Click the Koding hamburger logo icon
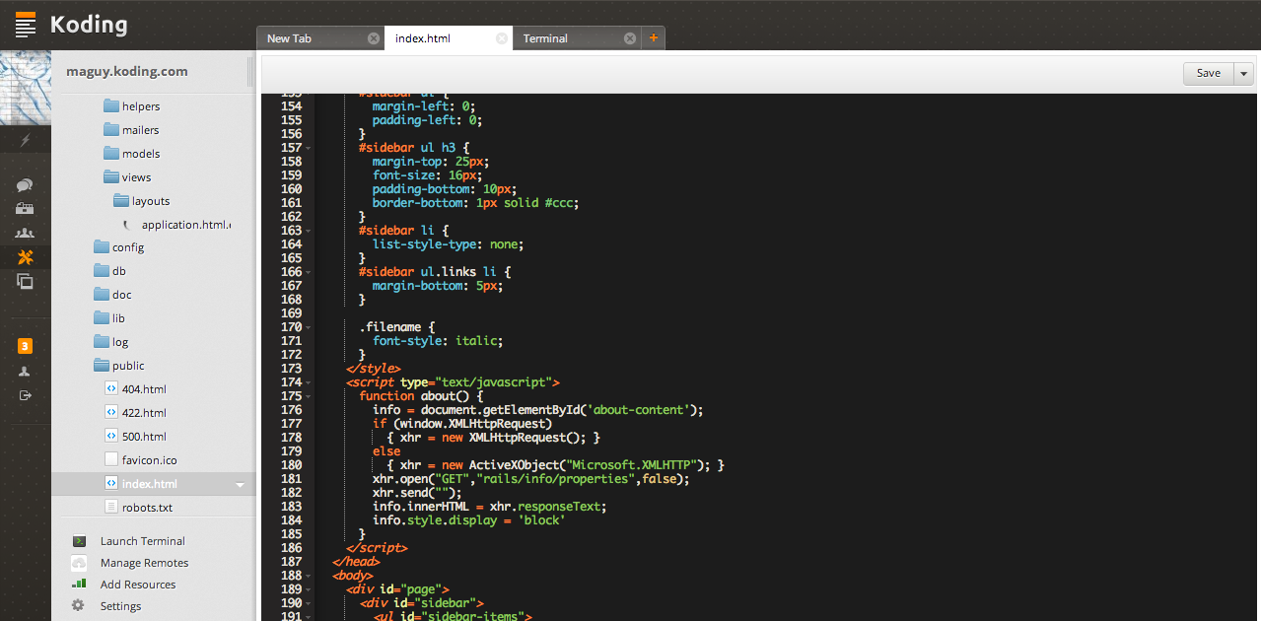The height and width of the screenshot is (621, 1261). (25, 24)
